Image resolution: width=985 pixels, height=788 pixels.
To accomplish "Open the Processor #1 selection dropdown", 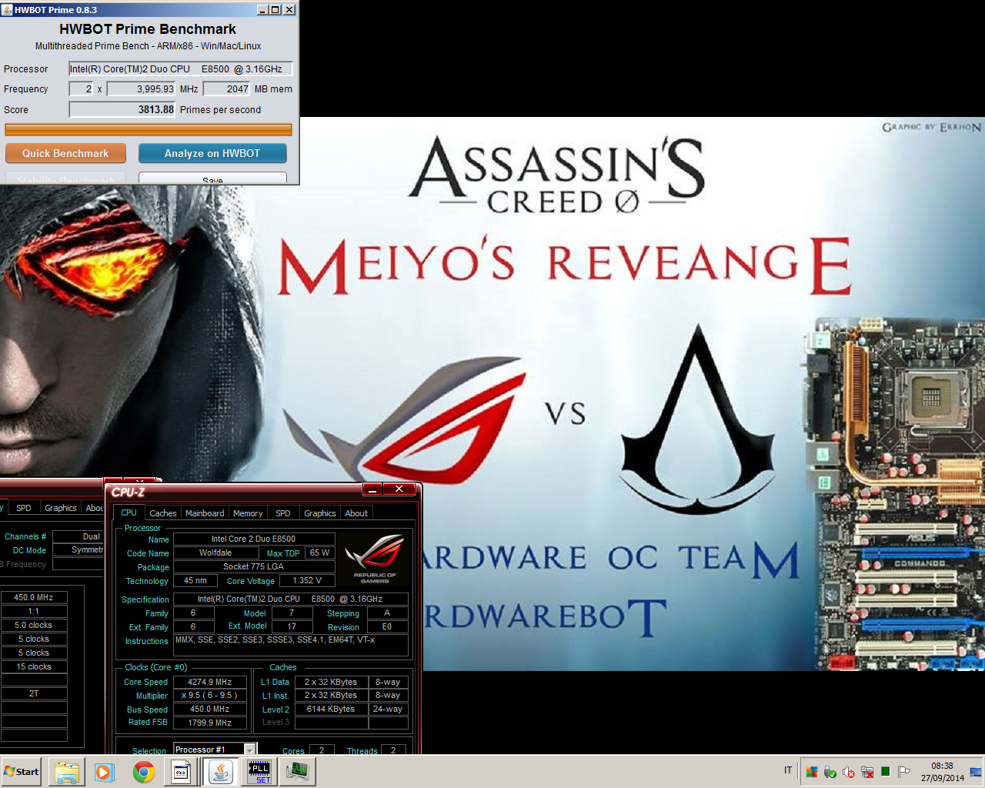I will [x=215, y=750].
